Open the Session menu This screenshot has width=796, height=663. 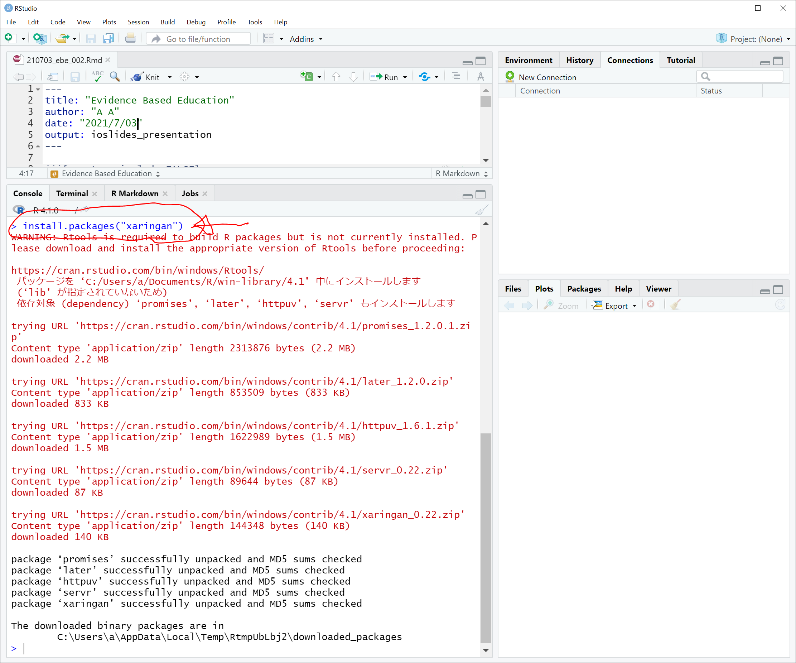[x=138, y=22]
